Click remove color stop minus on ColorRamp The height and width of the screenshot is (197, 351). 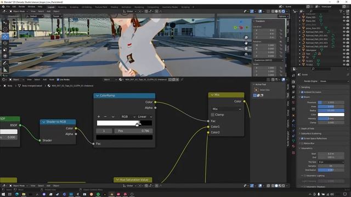[105, 117]
